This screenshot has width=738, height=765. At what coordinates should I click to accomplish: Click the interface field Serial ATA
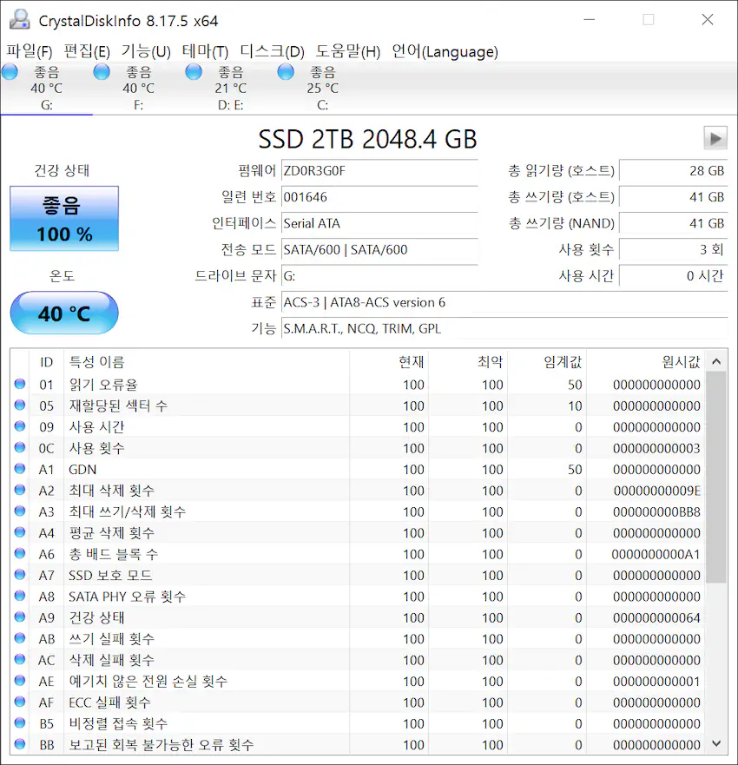[379, 224]
